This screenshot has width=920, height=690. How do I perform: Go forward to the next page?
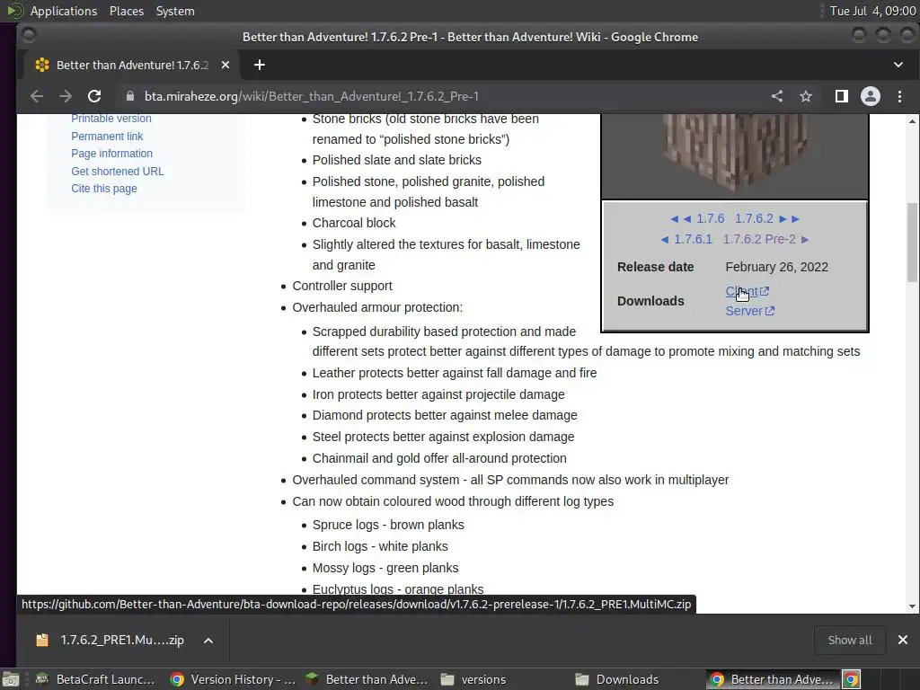pos(65,96)
